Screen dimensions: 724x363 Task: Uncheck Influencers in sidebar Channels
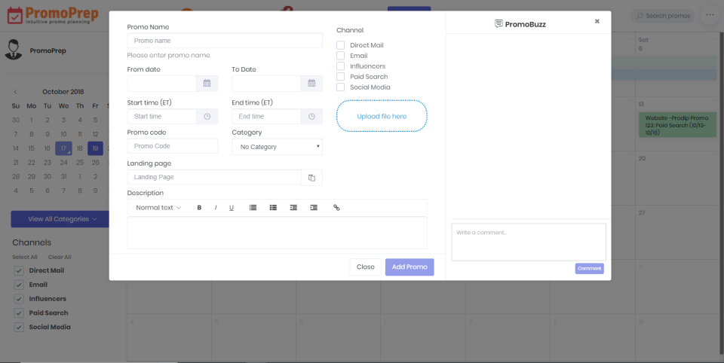(19, 299)
